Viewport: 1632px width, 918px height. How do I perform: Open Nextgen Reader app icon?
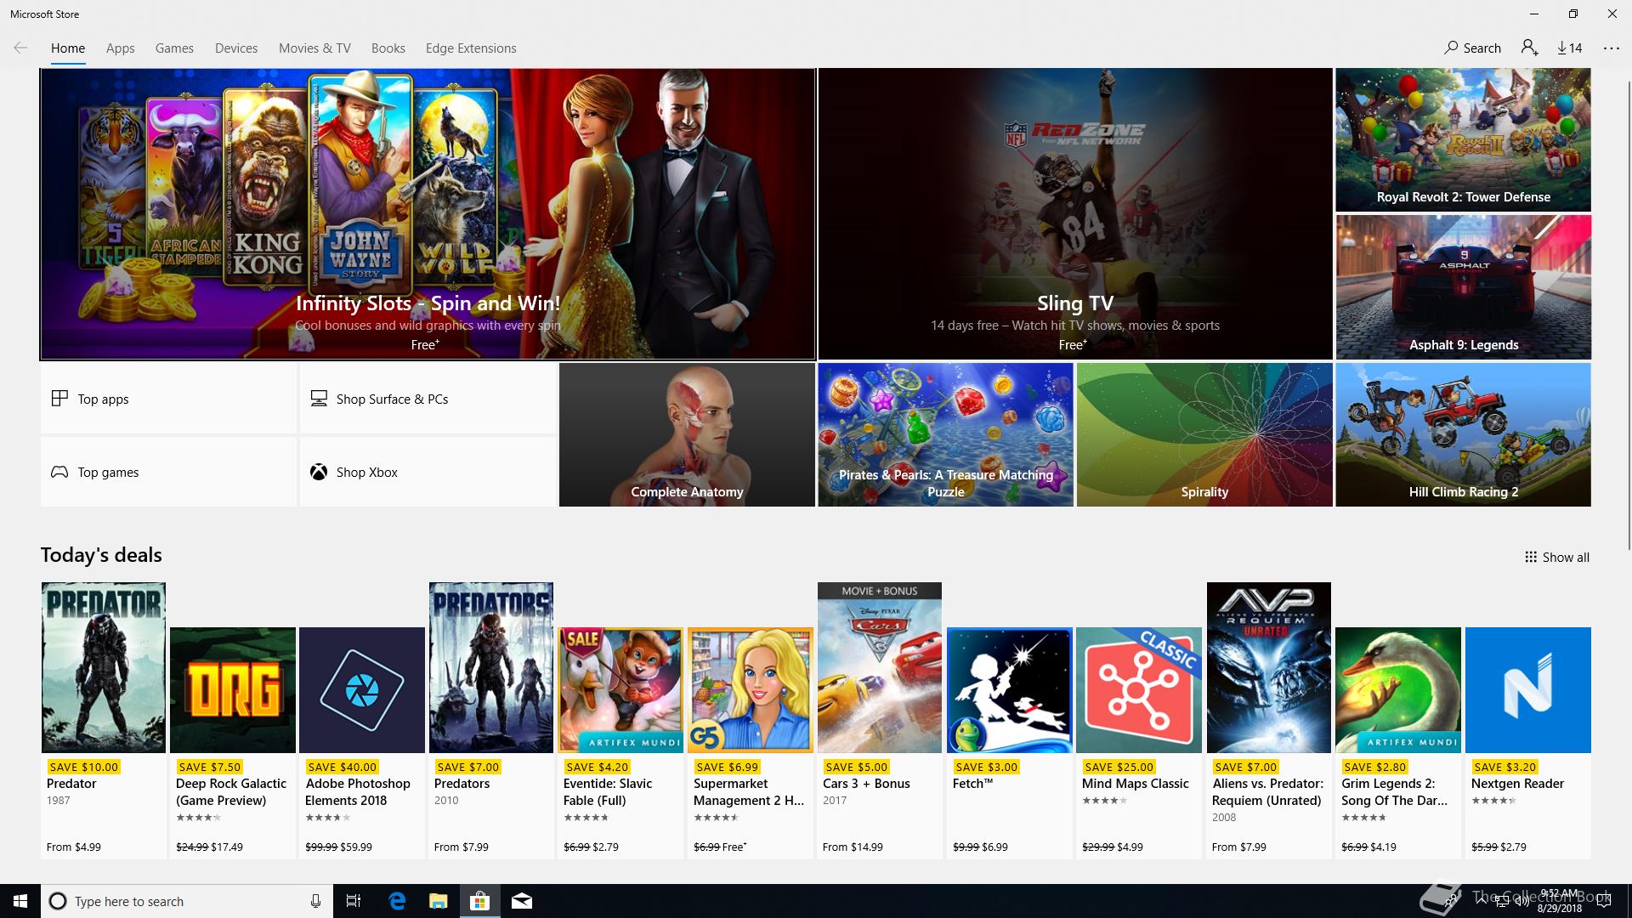click(x=1528, y=690)
